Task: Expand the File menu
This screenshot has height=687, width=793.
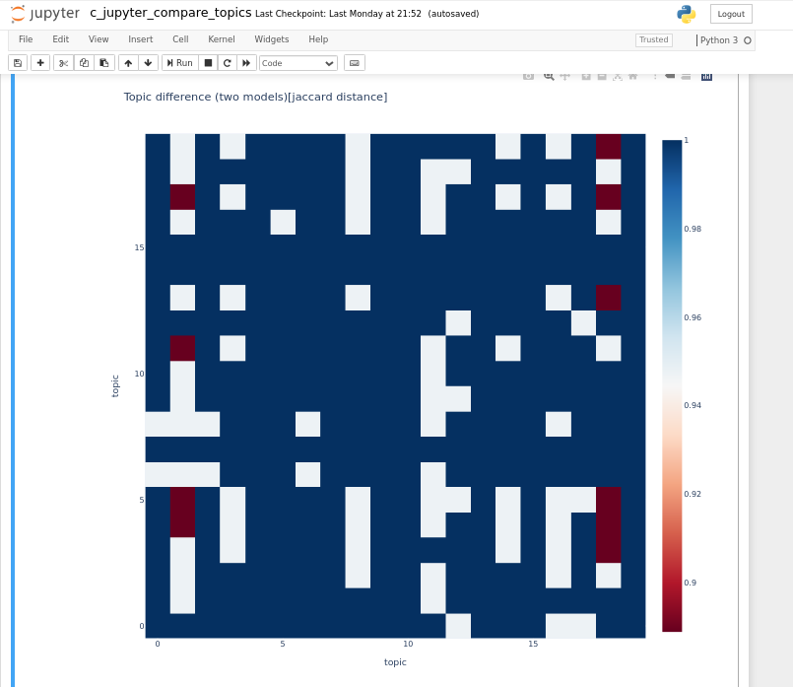Action: tap(26, 39)
